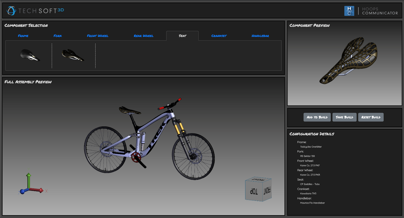Image resolution: width=404 pixels, height=218 pixels.
Task: Click the Reset Build button
Action: point(371,117)
